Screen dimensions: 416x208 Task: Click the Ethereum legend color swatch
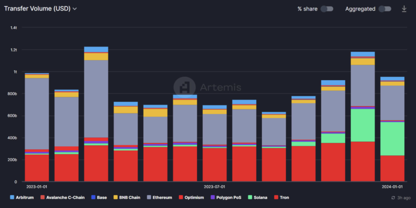coord(149,197)
